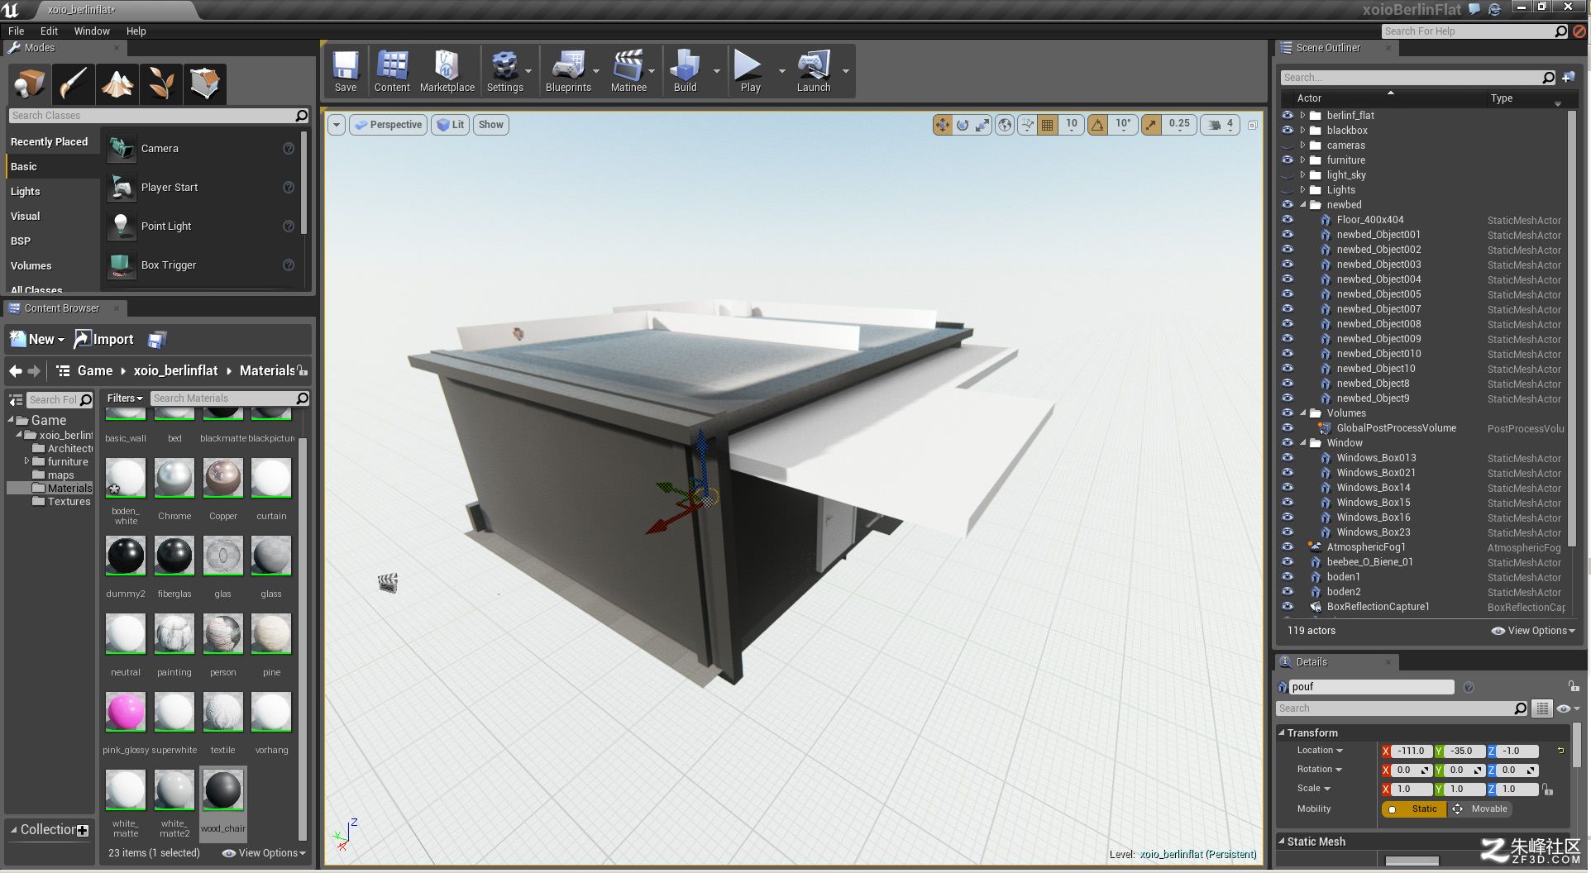Select the Copper material thumbnail

point(222,478)
